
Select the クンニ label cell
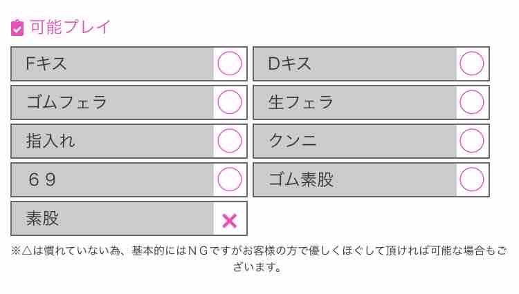355,141
